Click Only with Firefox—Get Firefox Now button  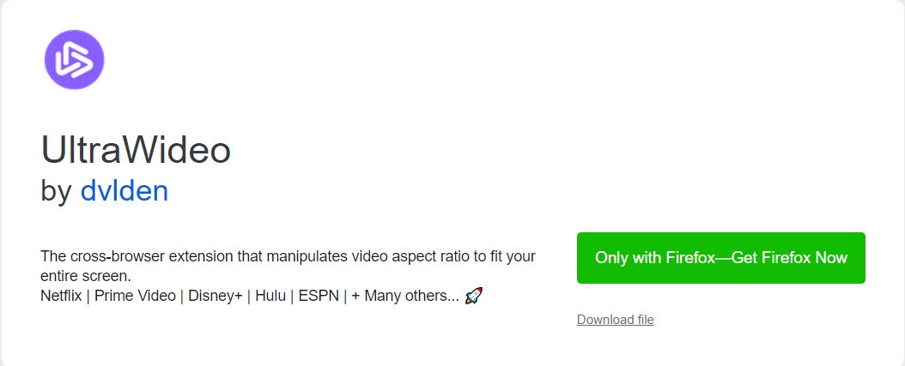(x=721, y=258)
